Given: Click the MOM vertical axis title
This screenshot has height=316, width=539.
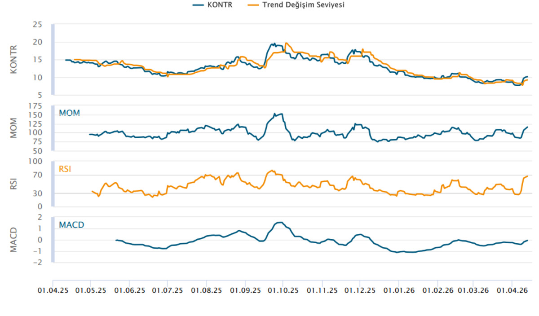Looking at the screenshot, I should pyautogui.click(x=13, y=128).
